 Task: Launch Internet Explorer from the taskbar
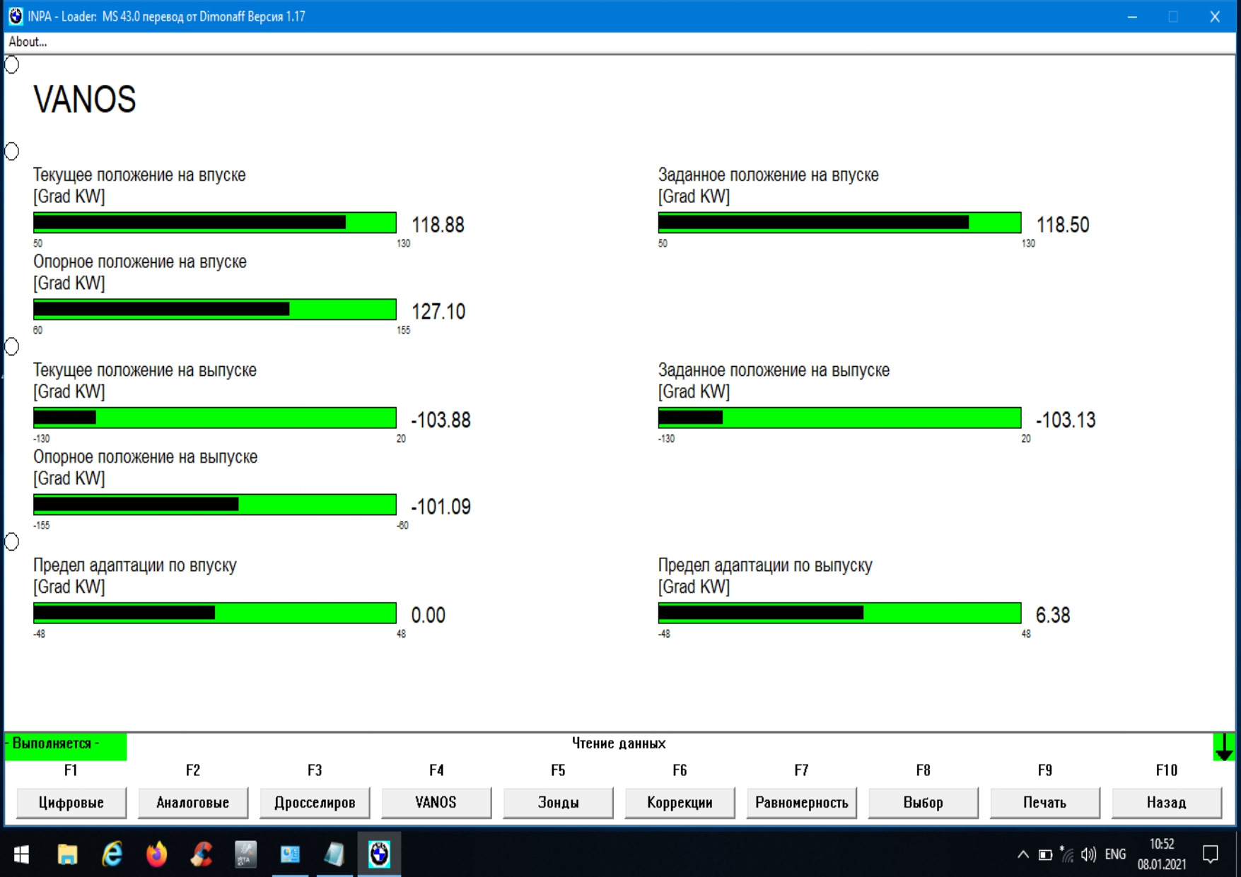click(112, 855)
